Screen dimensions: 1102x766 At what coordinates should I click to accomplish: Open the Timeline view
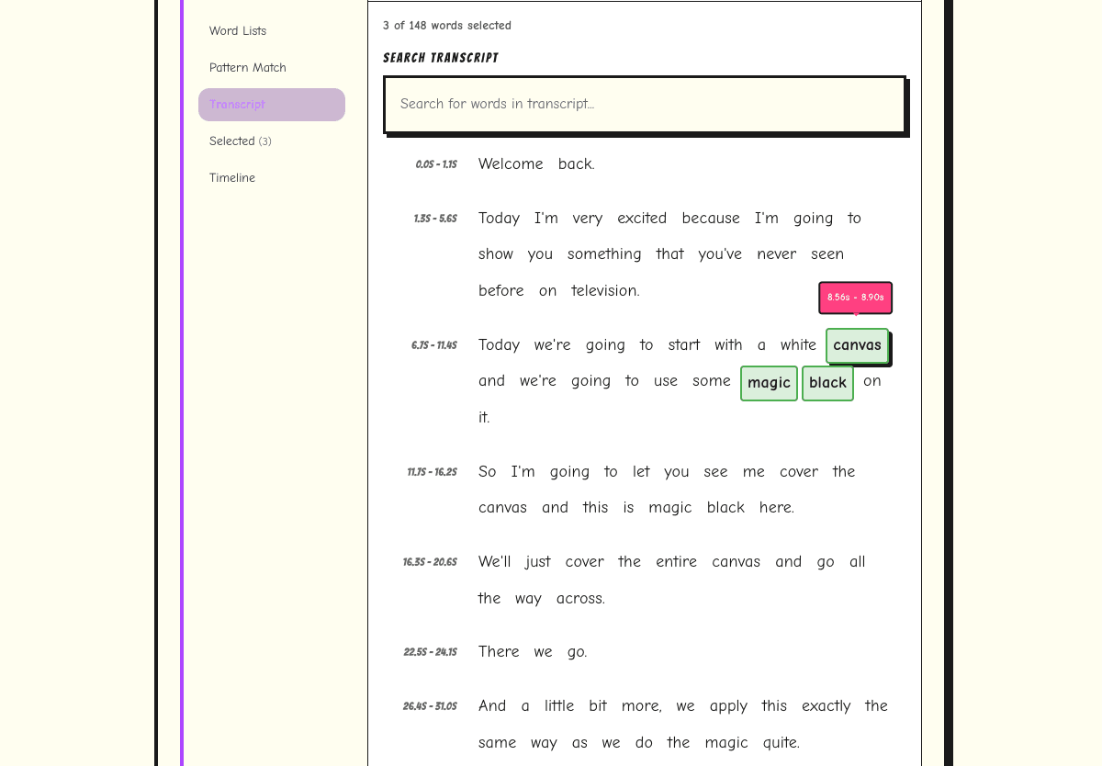pos(231,177)
